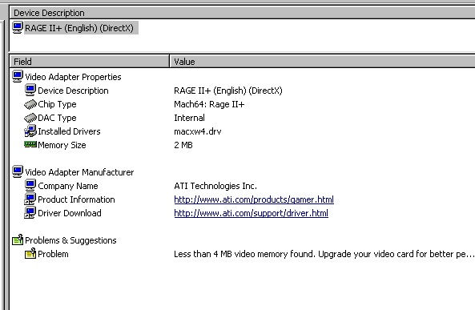The height and width of the screenshot is (310, 475).
Task: Click the Driver Download shortcut icon
Action: [x=30, y=212]
